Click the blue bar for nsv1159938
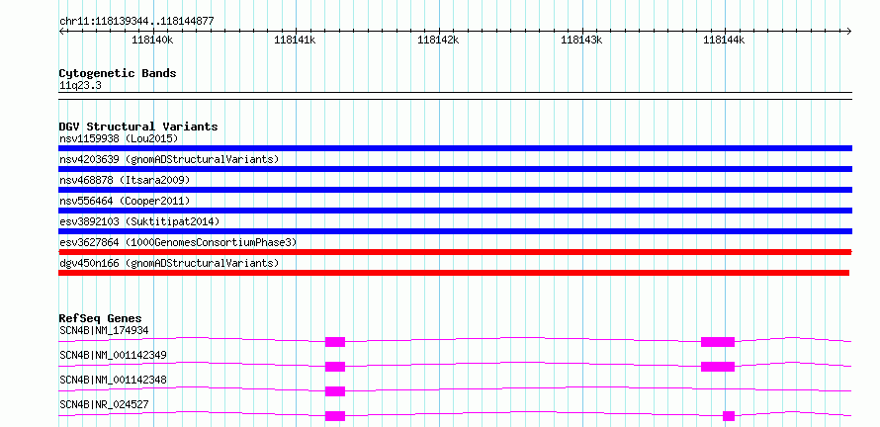 455,148
